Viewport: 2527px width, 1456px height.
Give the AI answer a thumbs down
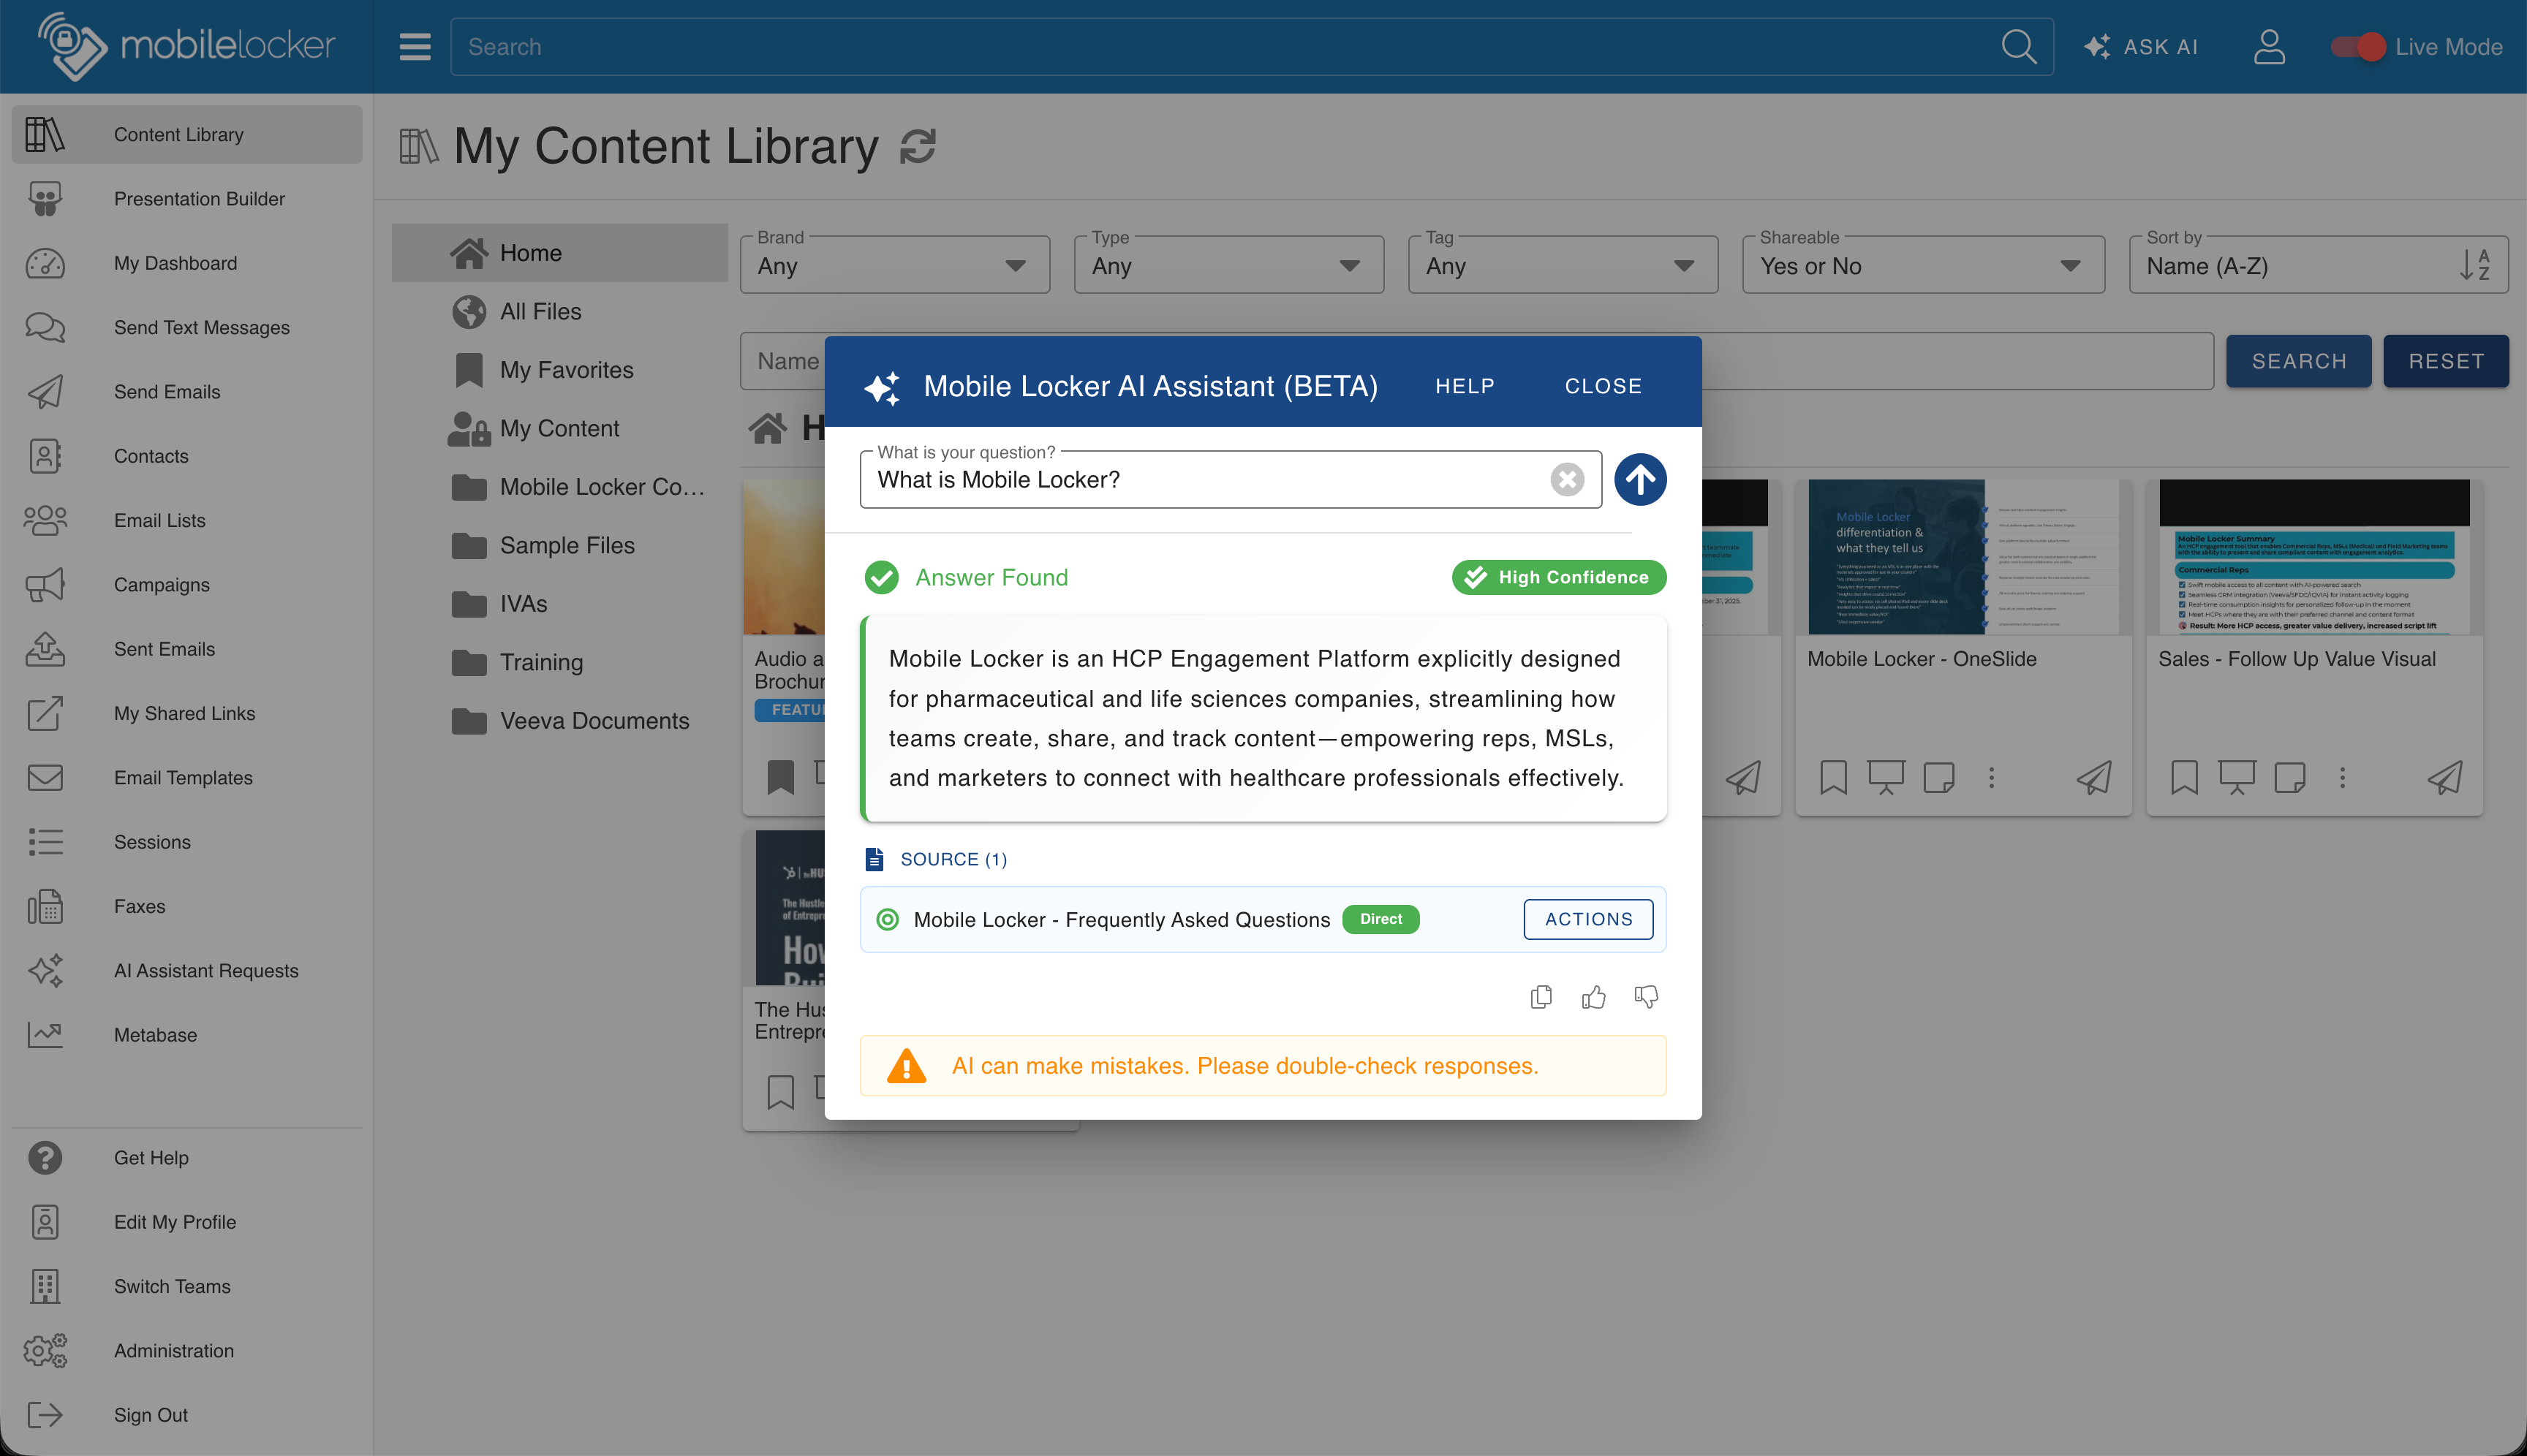(x=1646, y=997)
